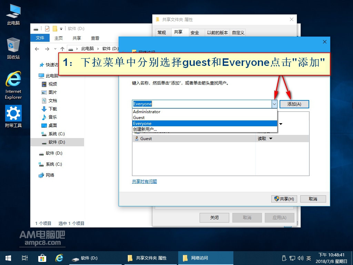The height and width of the screenshot is (265, 353).
Task: Open the 文件 menu in File Explorer
Action: [x=40, y=38]
